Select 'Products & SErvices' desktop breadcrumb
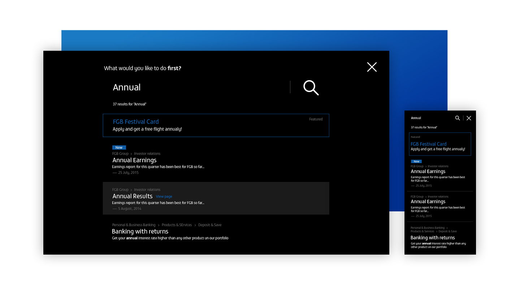 click(x=177, y=225)
